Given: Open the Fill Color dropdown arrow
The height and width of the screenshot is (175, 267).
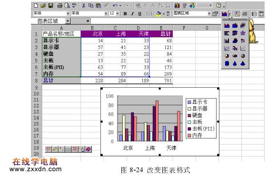Looking at the screenshot, I should 164,14.
